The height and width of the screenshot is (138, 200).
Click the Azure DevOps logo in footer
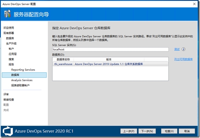(8, 131)
